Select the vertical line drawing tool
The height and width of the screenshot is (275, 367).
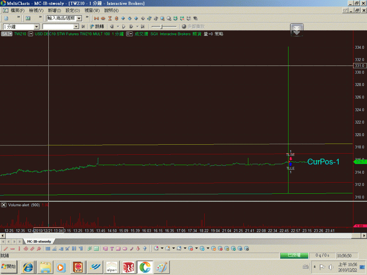tap(19, 249)
